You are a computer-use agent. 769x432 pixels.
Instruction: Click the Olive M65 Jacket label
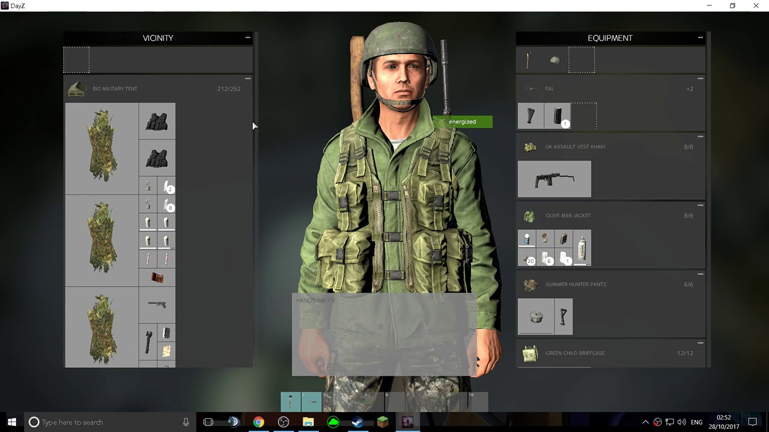pyautogui.click(x=568, y=215)
